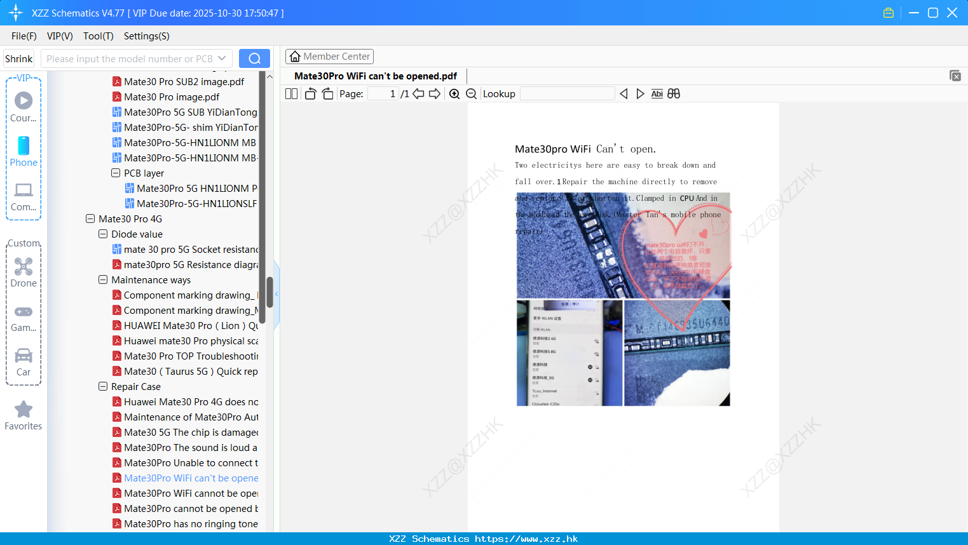Close the PDF tab with corner icon
This screenshot has width=968, height=545.
point(955,76)
